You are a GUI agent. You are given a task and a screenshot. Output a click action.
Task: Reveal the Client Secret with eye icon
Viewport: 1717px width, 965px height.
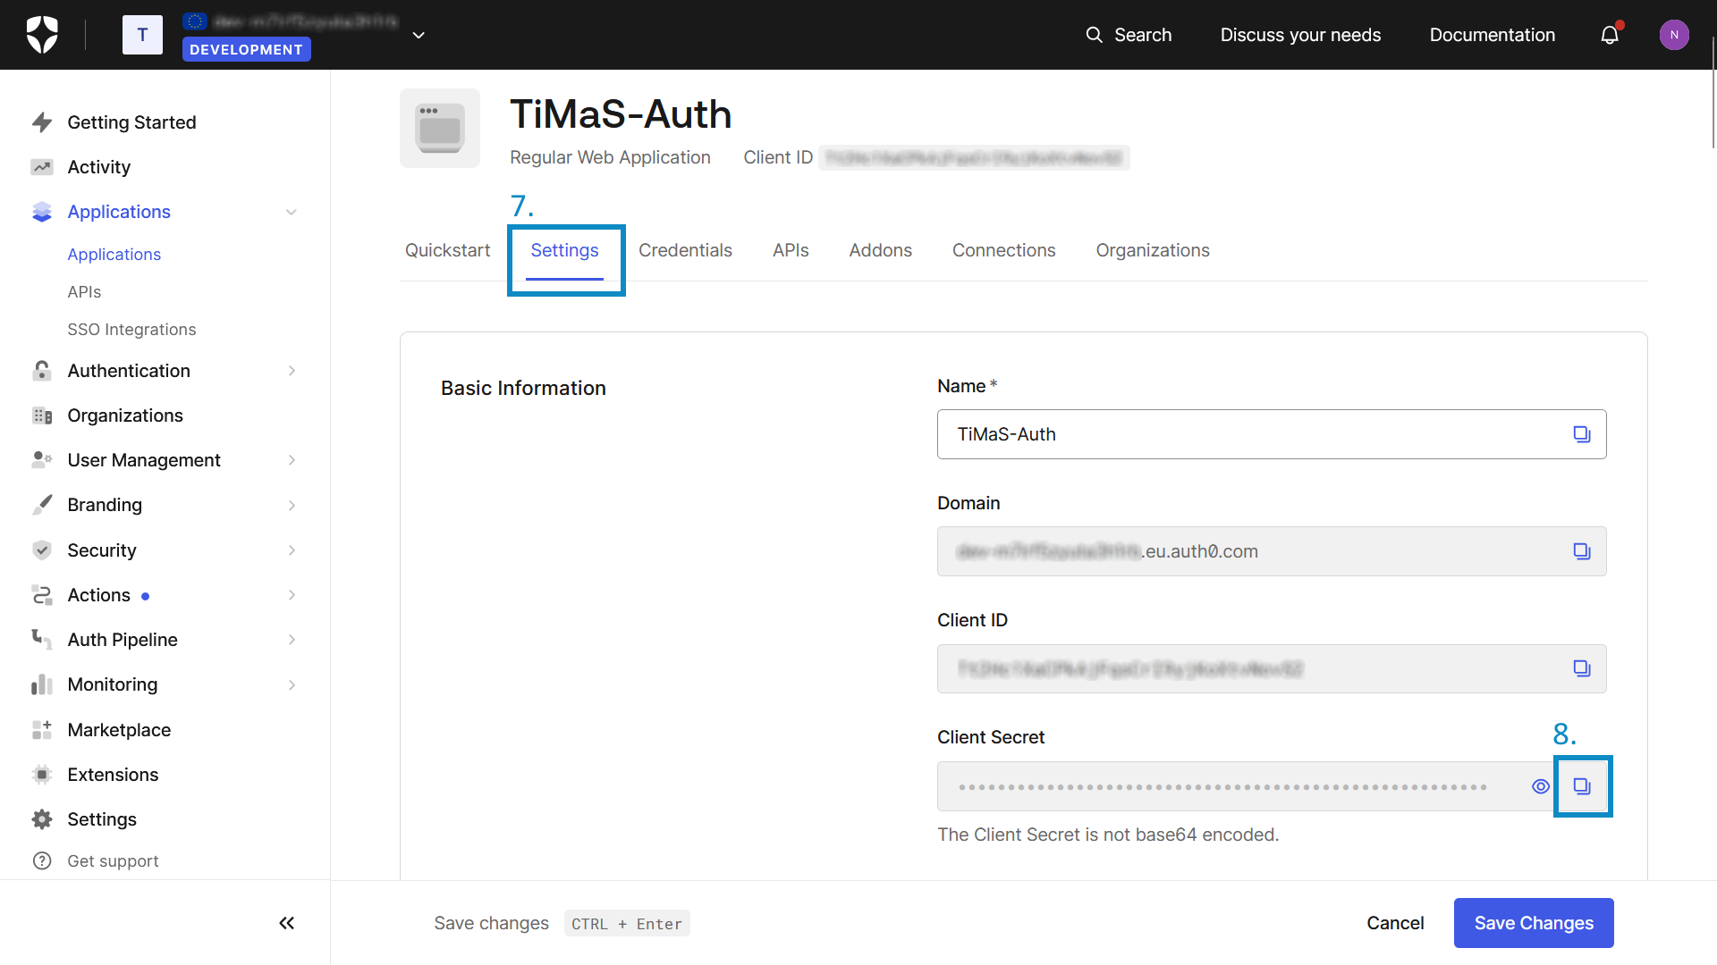tap(1540, 786)
